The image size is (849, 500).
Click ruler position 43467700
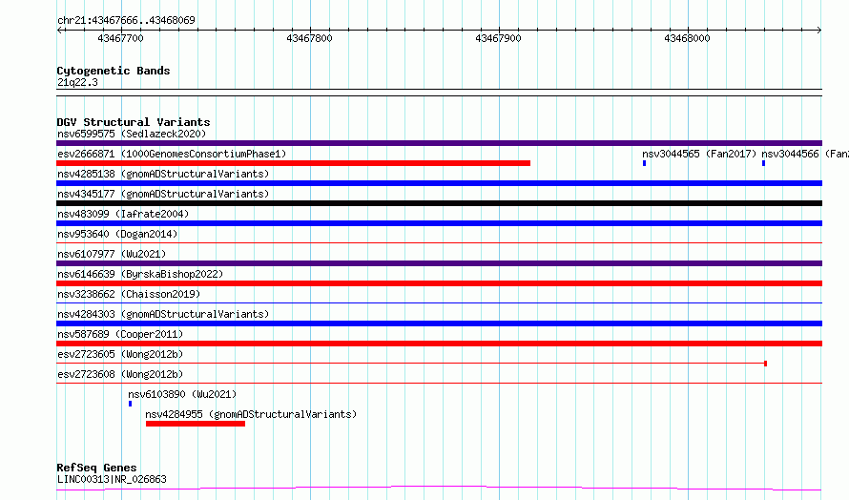click(x=120, y=38)
